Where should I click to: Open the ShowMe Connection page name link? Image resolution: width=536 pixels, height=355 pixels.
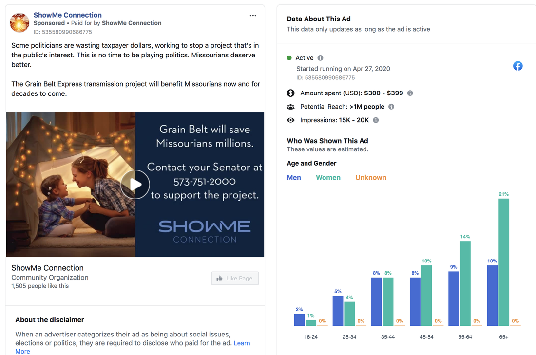tap(68, 15)
